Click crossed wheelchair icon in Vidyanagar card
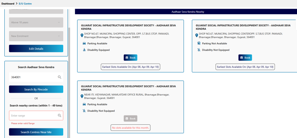 84,111
